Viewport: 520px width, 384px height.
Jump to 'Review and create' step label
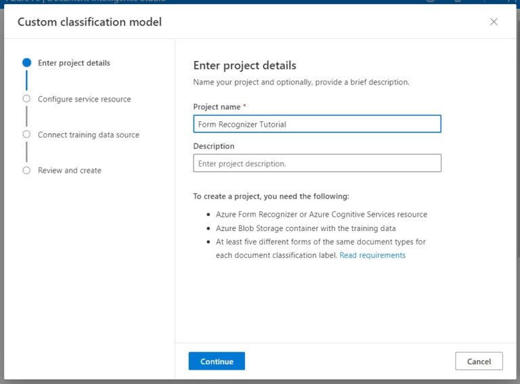tap(69, 171)
